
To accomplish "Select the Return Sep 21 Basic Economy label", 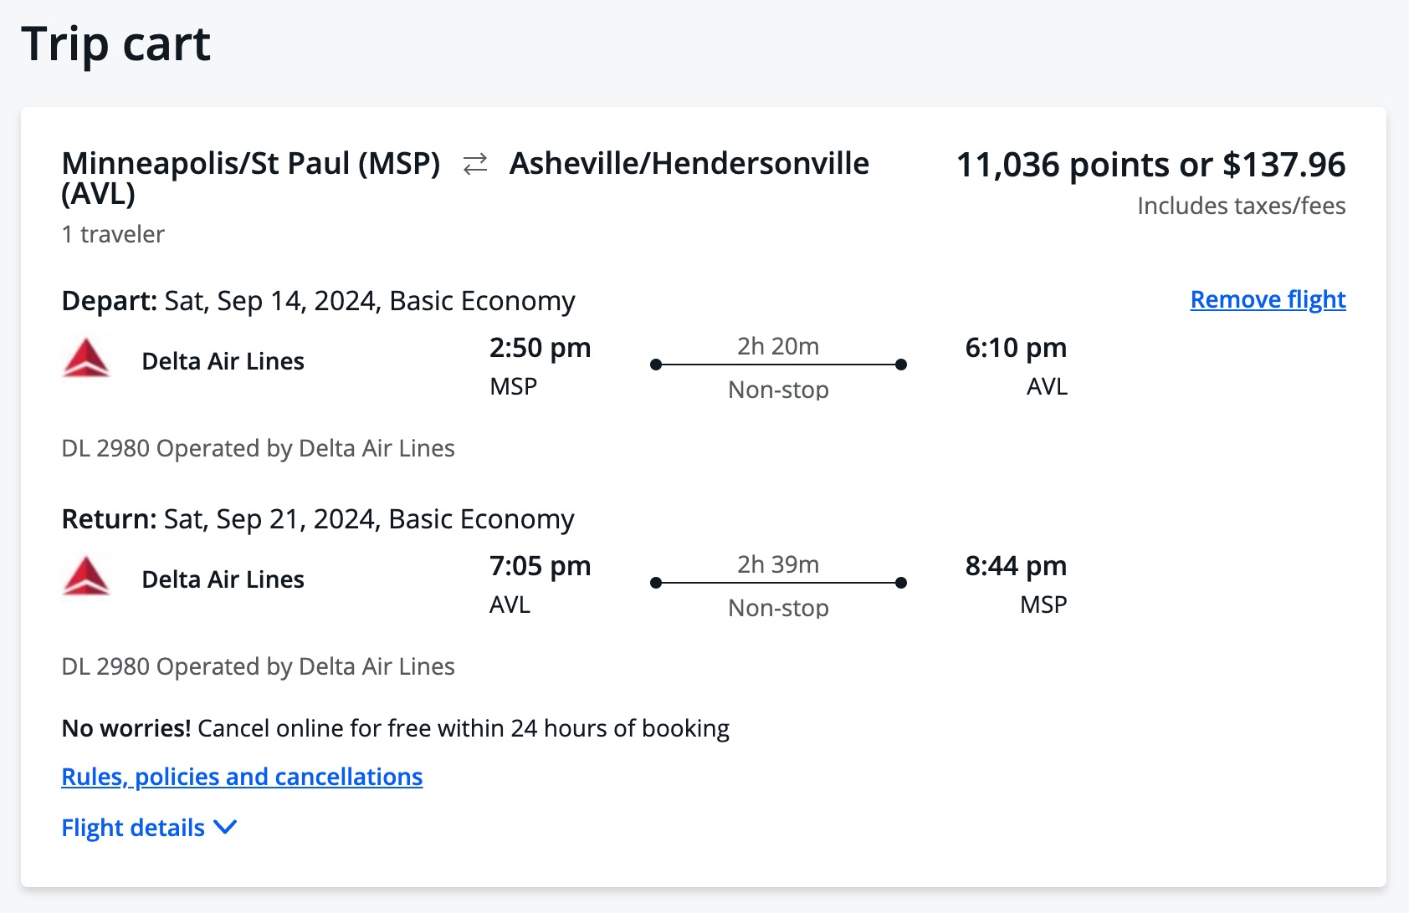I will (x=317, y=518).
